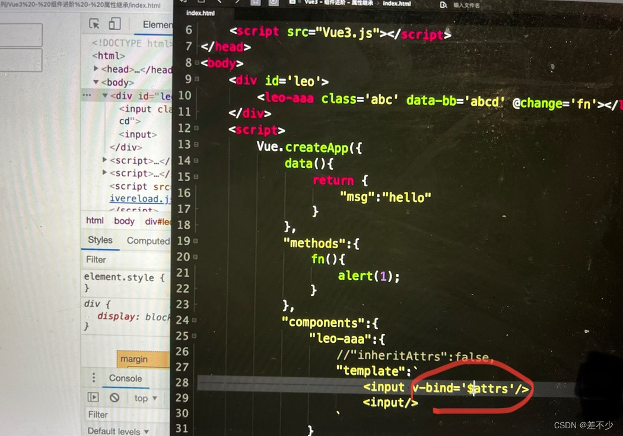Click line number 10 in the editor gutter
Screen dimensions: 623x436
[x=185, y=96]
